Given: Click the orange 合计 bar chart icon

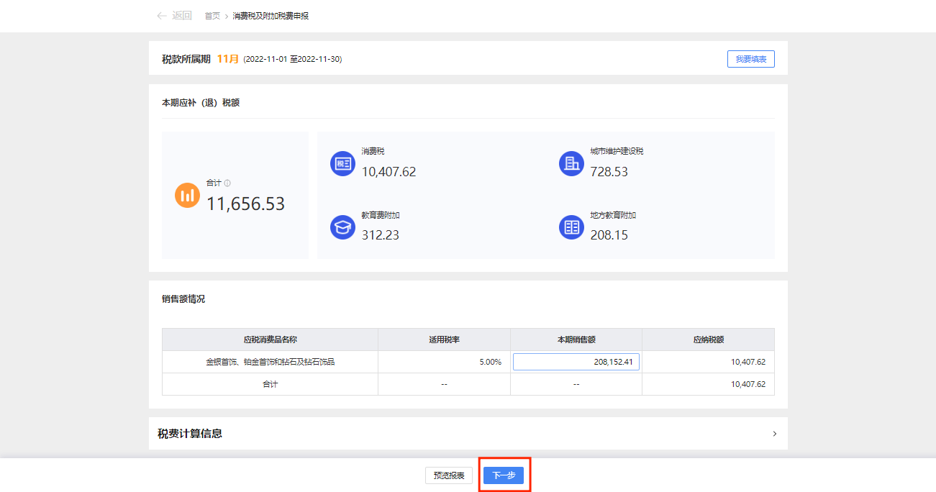Looking at the screenshot, I should 187,195.
